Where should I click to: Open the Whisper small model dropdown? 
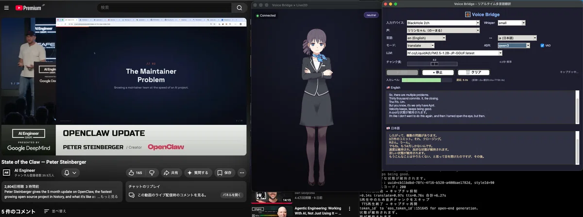click(x=512, y=23)
